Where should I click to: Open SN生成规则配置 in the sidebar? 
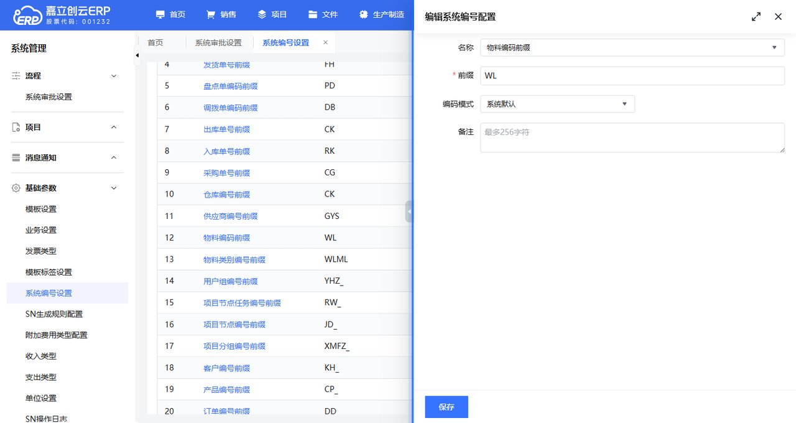[54, 314]
